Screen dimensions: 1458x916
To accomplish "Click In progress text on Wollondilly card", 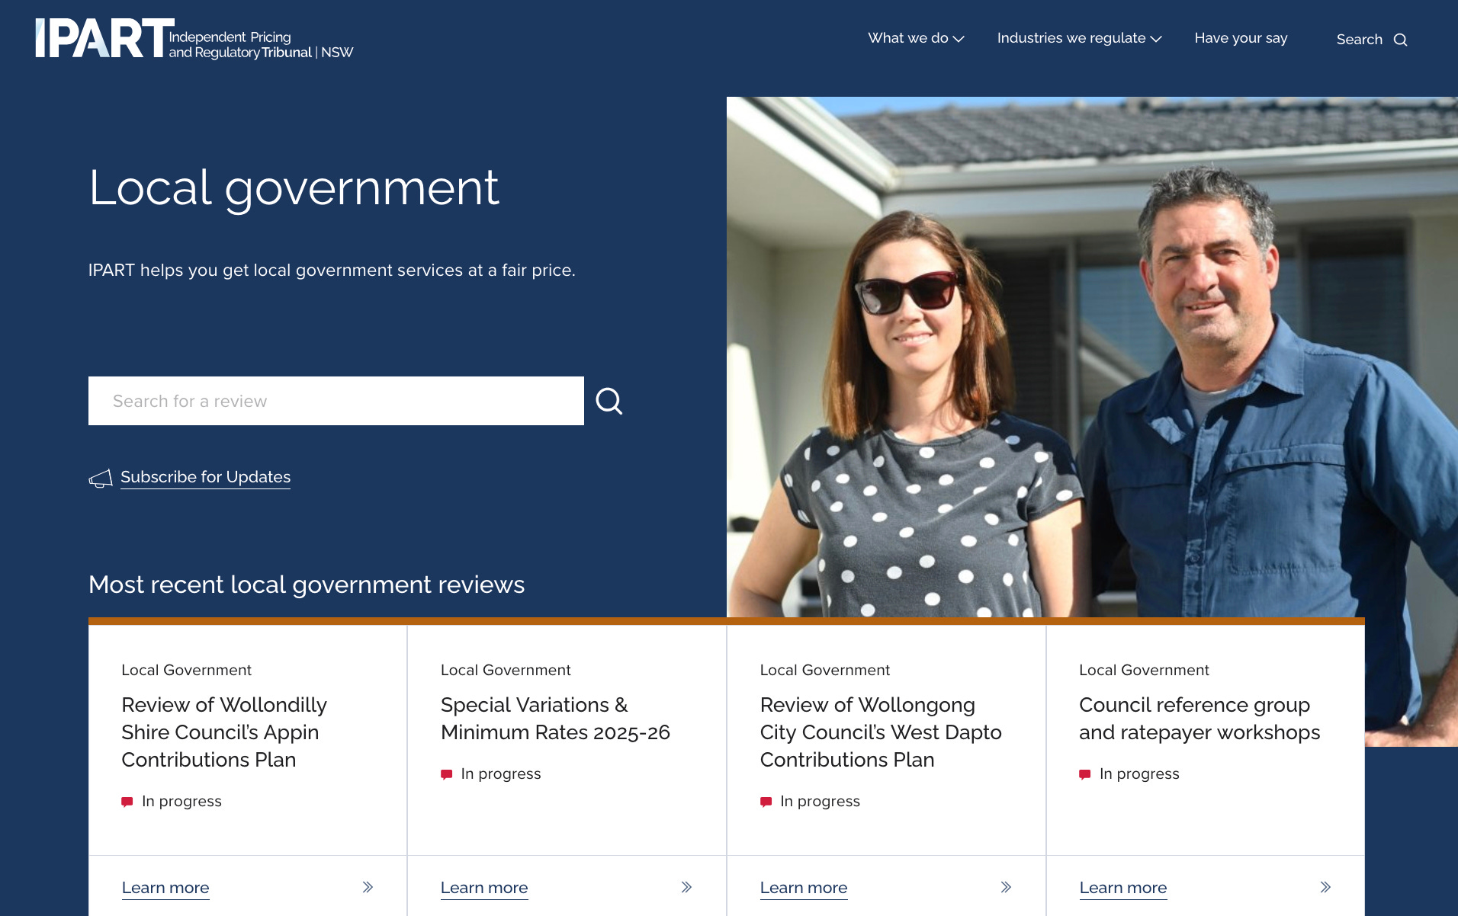I will click(x=181, y=801).
